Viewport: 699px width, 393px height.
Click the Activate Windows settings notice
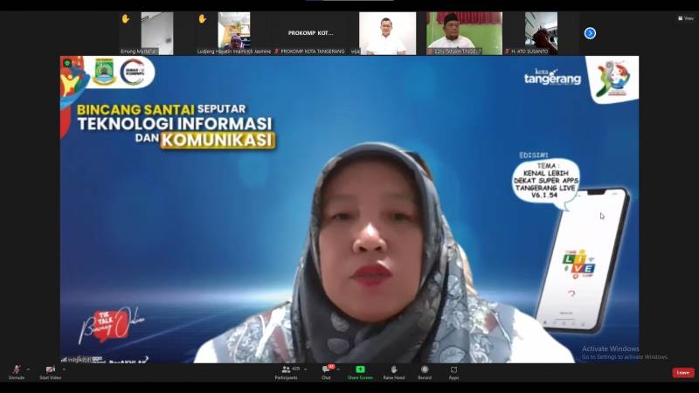point(624,353)
